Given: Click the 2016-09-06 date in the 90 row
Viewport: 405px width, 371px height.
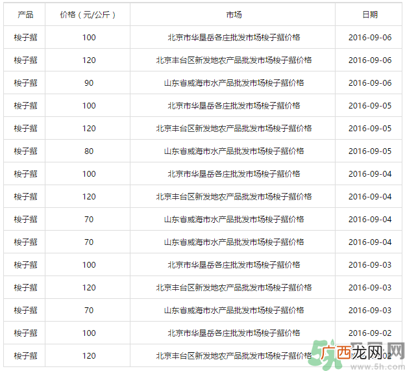Looking at the screenshot, I should [x=370, y=83].
